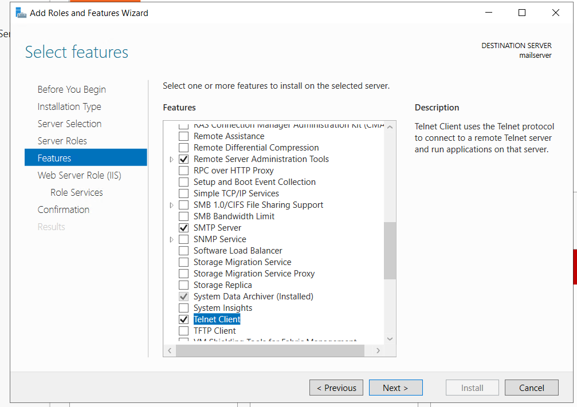
Task: Maximize the Add Roles and Features Wizard window
Action: 522,13
